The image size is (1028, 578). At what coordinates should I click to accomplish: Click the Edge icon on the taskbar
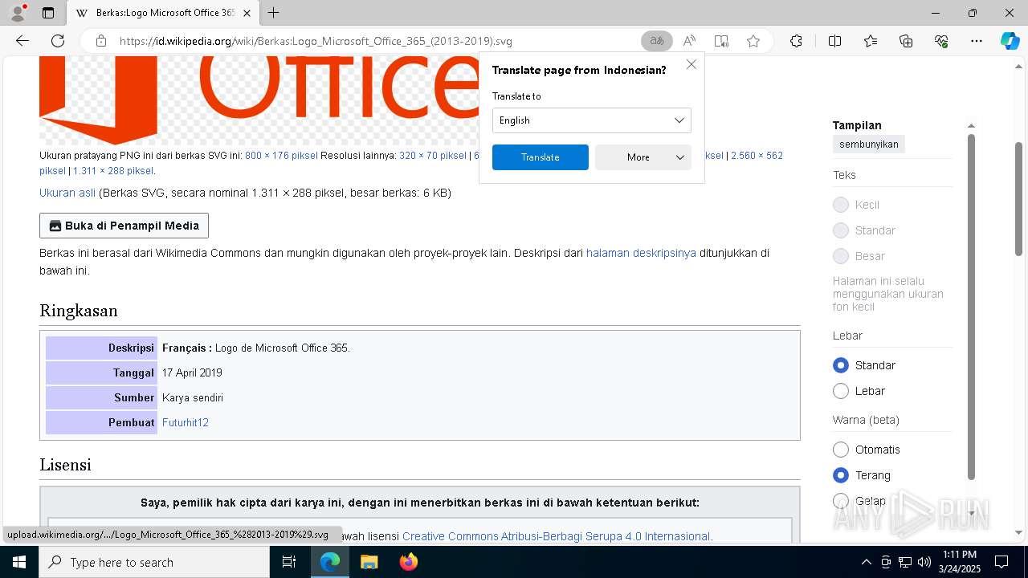coord(330,562)
